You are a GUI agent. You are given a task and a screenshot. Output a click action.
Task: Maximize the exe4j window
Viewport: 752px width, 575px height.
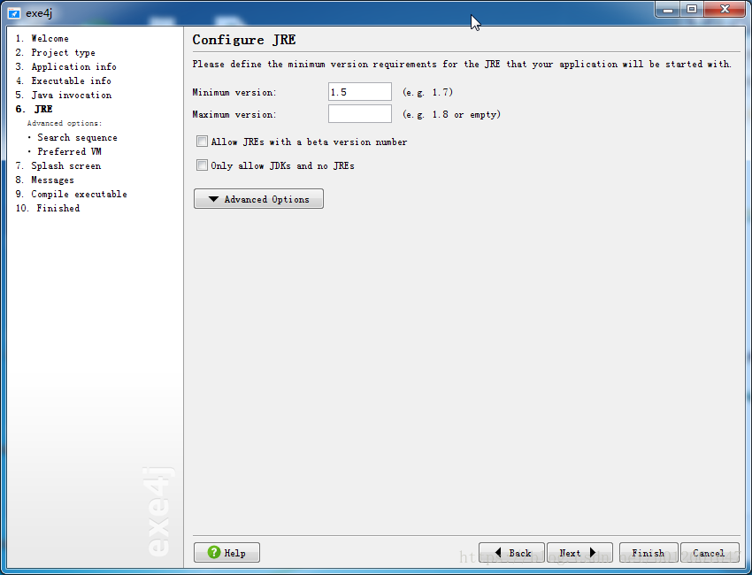(692, 9)
